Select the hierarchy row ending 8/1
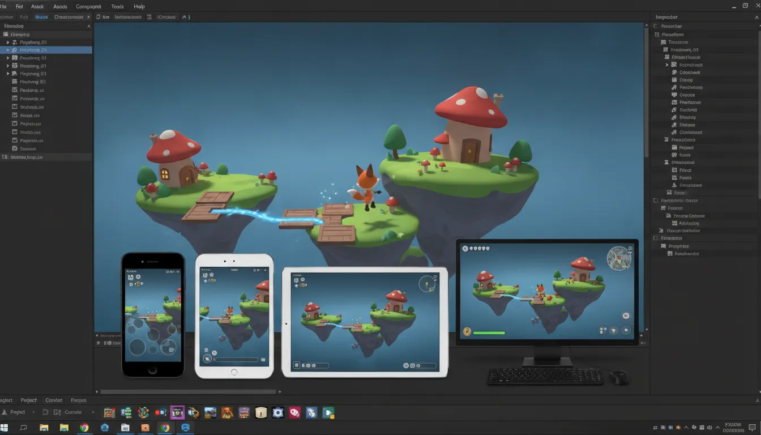This screenshot has width=761, height=435. (x=33, y=82)
